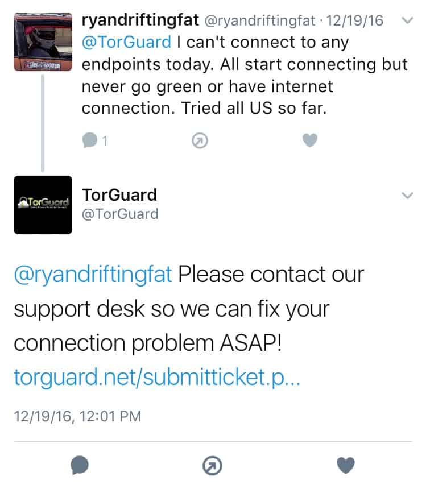Tap retweet icon on ryandriftingfat's tweet
Image resolution: width=426 pixels, height=489 pixels.
point(200,140)
